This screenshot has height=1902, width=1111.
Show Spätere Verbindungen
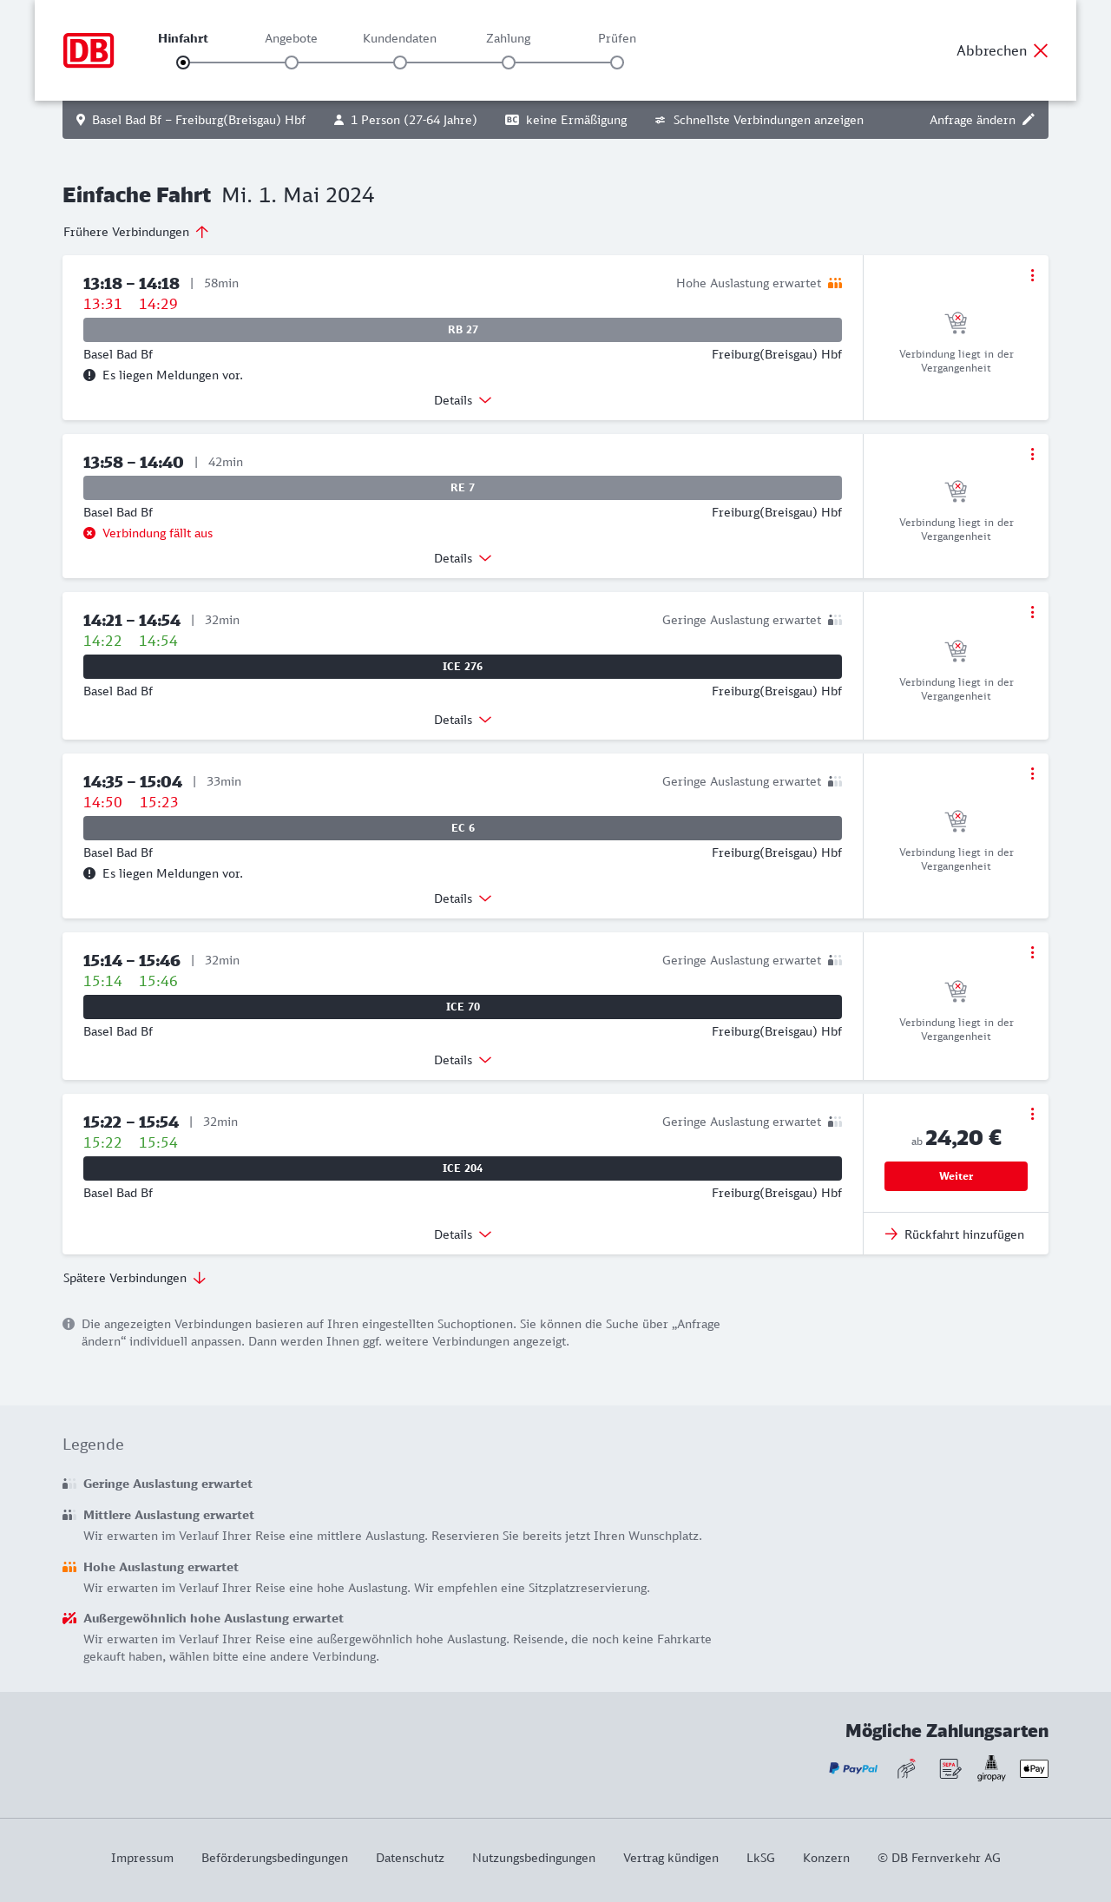pyautogui.click(x=135, y=1278)
